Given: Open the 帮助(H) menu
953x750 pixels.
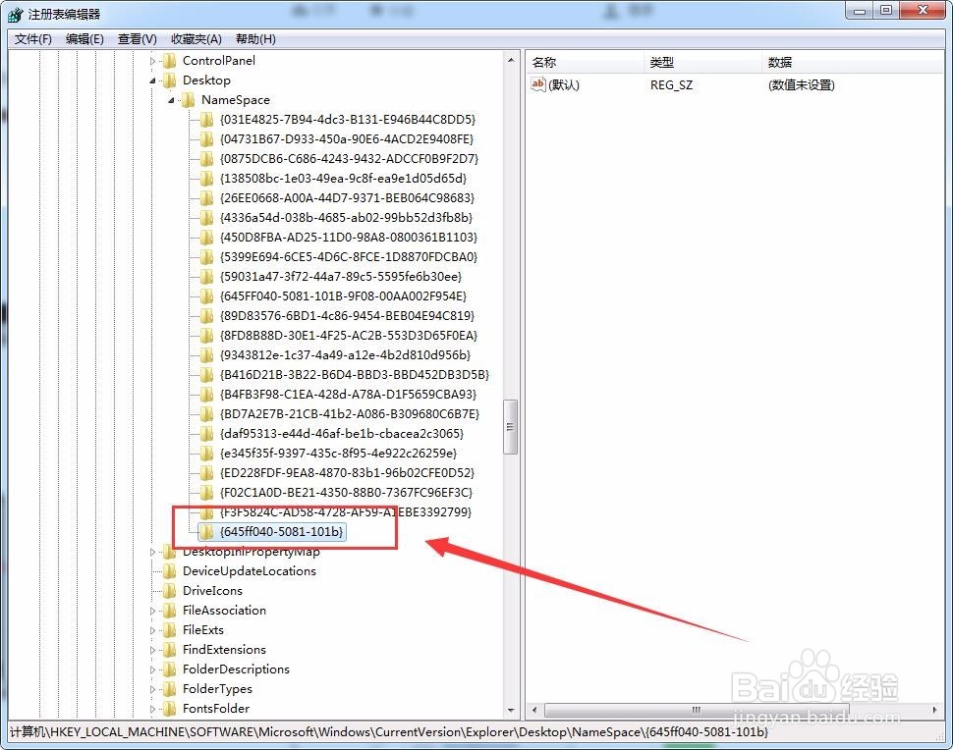Looking at the screenshot, I should pyautogui.click(x=255, y=39).
